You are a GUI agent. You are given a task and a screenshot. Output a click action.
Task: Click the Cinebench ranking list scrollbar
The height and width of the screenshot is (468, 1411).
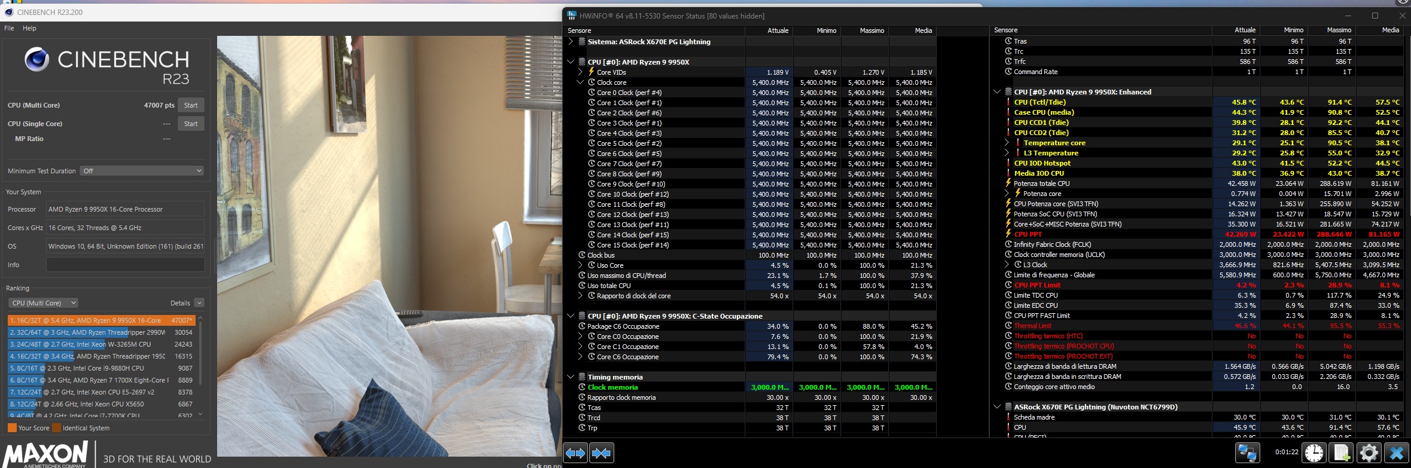pyautogui.click(x=200, y=353)
